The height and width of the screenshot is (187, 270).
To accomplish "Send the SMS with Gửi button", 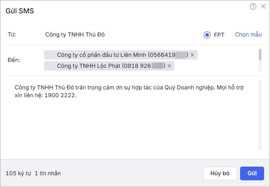I will 252,173.
